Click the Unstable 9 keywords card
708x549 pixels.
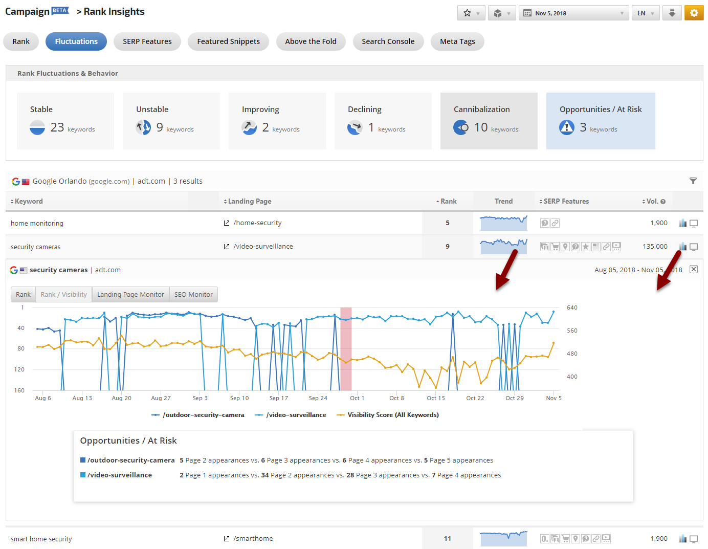click(171, 121)
